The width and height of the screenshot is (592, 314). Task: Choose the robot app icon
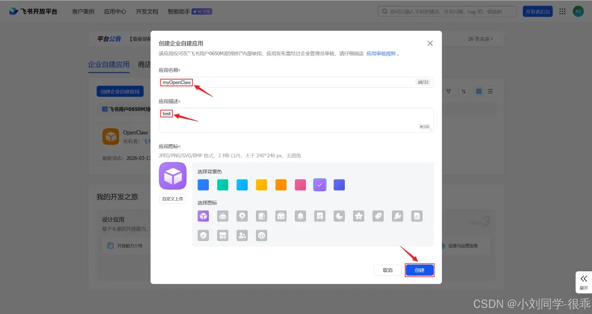click(223, 216)
